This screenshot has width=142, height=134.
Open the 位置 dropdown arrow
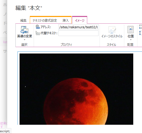click(131, 40)
